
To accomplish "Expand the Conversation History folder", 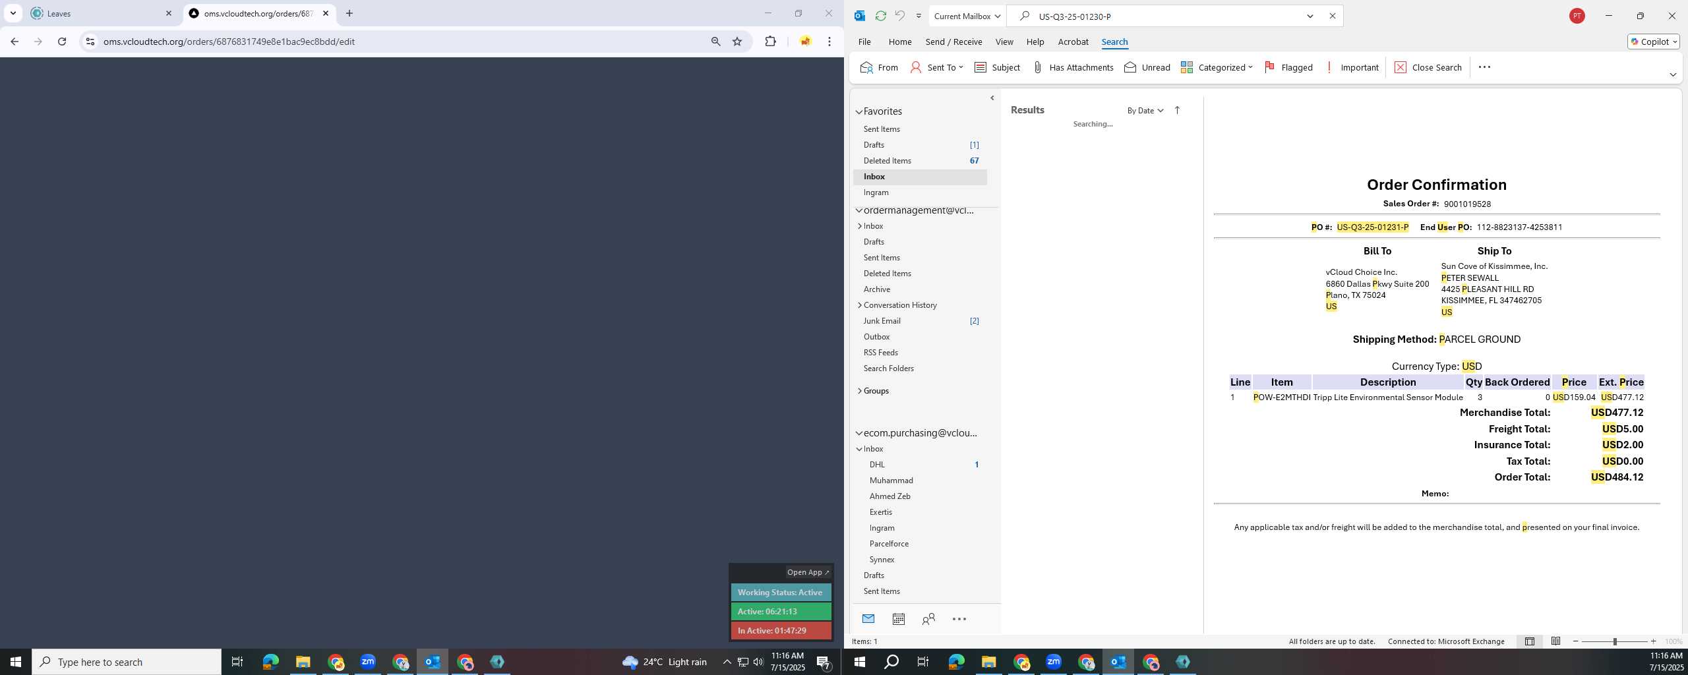I will point(860,305).
